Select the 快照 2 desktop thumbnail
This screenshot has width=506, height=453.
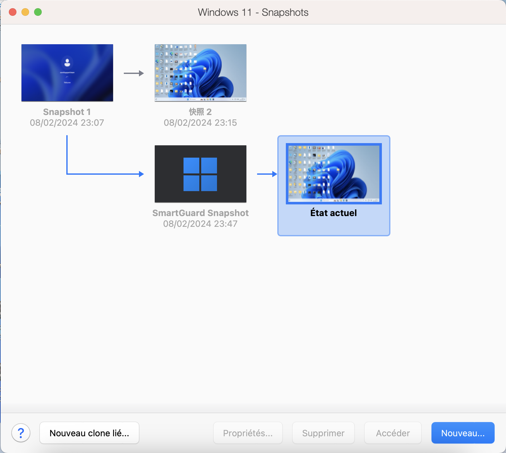tap(200, 73)
